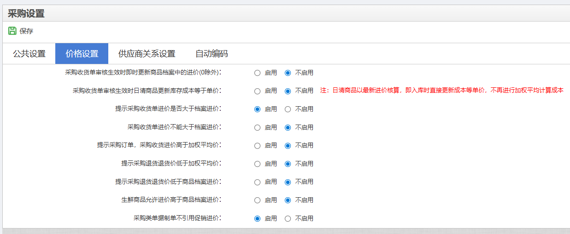Enable 采购收货单进价不能大于档案进价
The image size is (570, 234).
click(x=258, y=127)
